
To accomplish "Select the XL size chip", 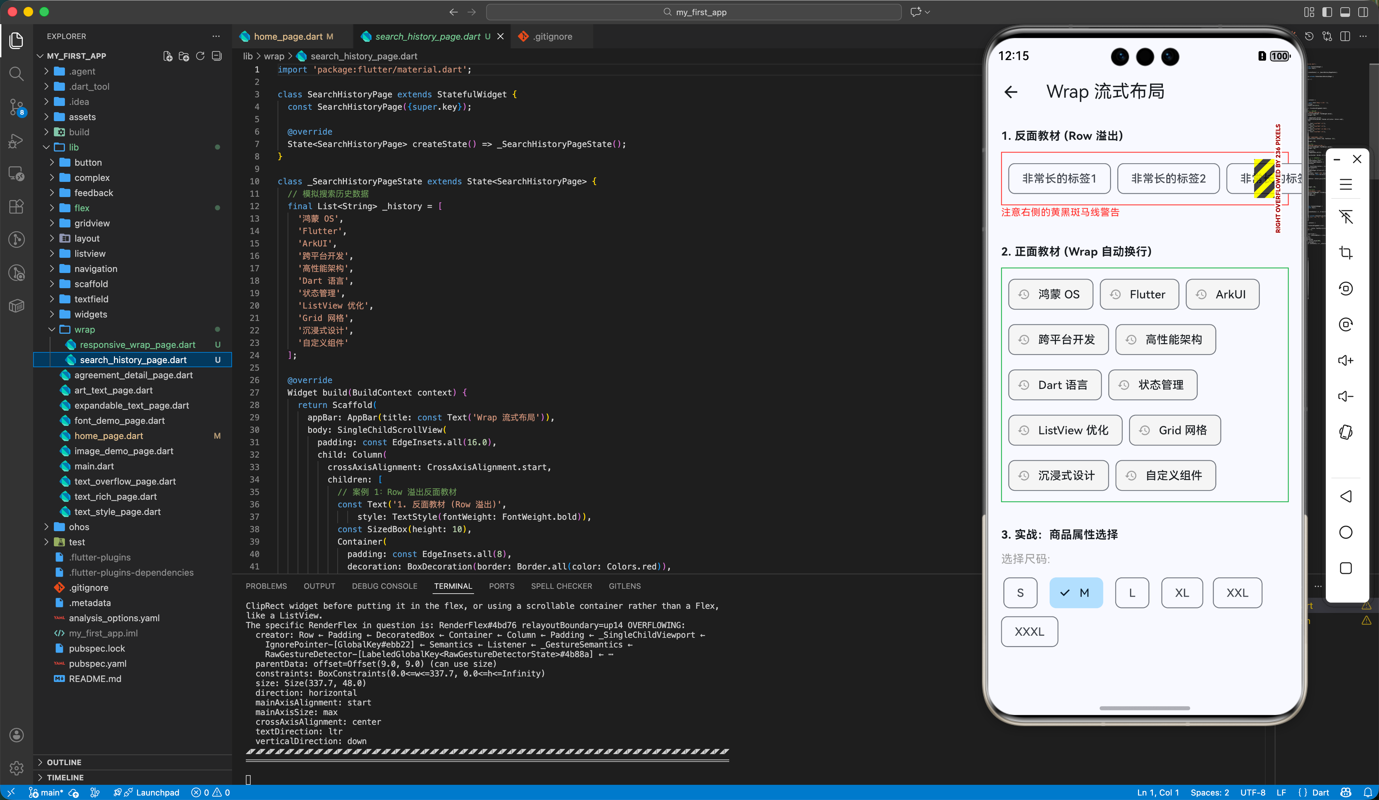I will tap(1182, 593).
